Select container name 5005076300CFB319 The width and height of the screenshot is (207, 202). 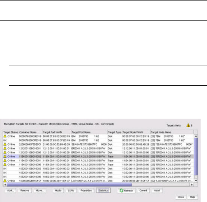tap(30, 140)
